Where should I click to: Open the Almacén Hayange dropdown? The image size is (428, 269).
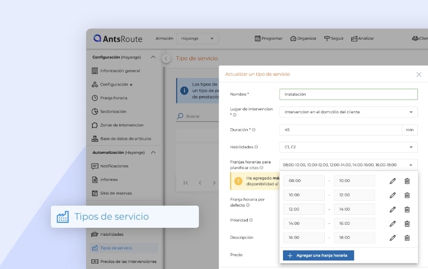(x=197, y=39)
